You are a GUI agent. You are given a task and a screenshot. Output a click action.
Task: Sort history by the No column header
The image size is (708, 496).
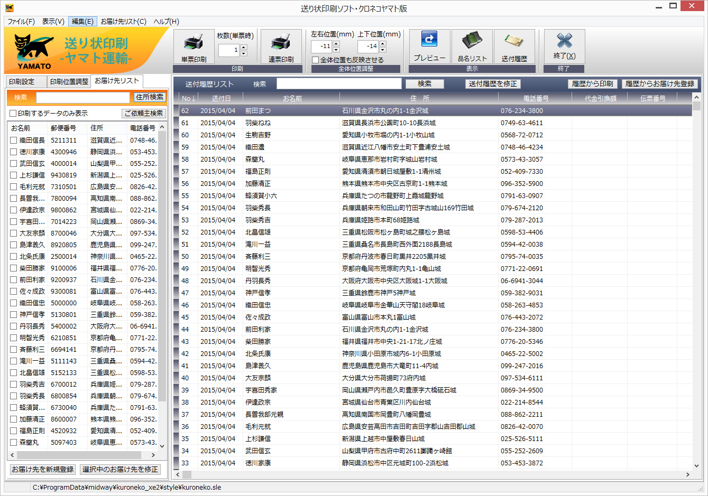(x=189, y=98)
